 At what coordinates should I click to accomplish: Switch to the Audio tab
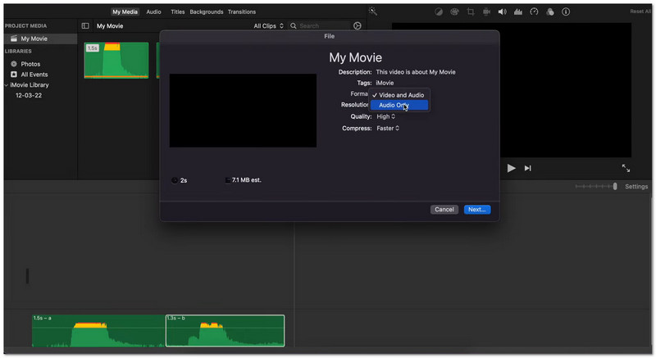[x=153, y=11]
